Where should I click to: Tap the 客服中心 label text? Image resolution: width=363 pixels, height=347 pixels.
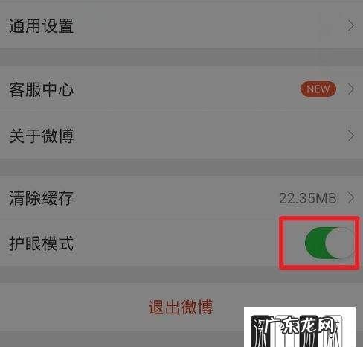(41, 89)
